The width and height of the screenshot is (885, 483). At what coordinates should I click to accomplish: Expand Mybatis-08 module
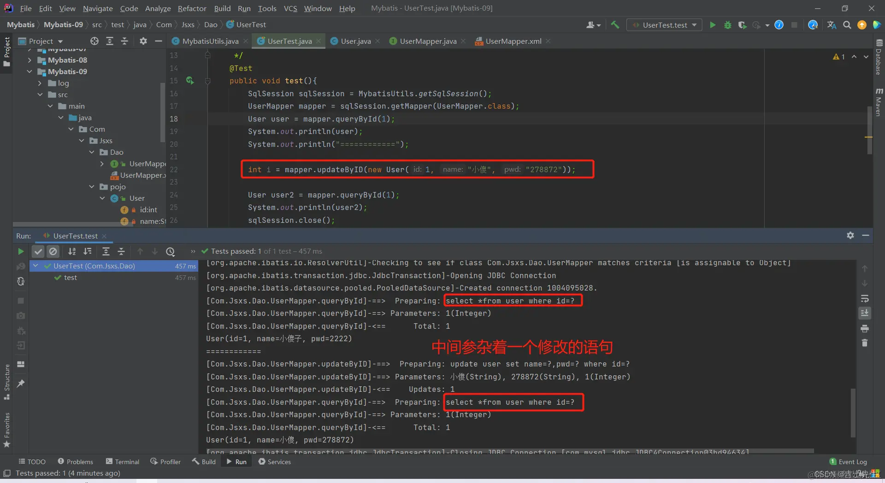tap(30, 60)
